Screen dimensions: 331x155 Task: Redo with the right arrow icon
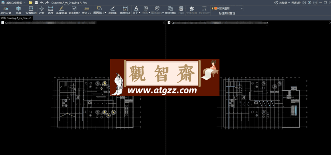pos(47,3)
